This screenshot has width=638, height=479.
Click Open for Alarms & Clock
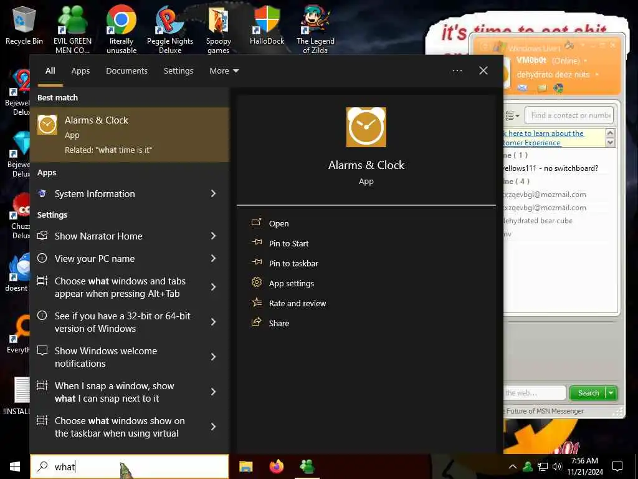[279, 224]
